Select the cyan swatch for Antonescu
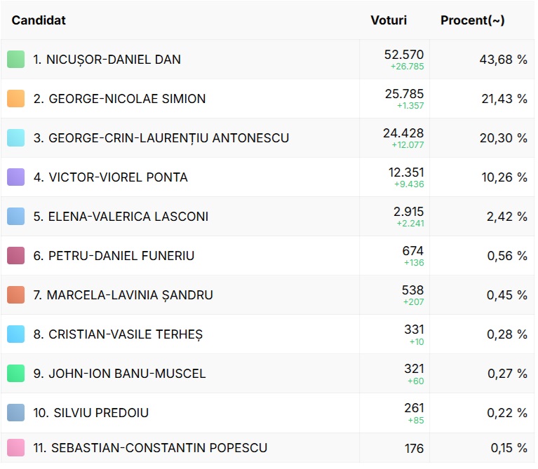The image size is (538, 469). pos(16,138)
